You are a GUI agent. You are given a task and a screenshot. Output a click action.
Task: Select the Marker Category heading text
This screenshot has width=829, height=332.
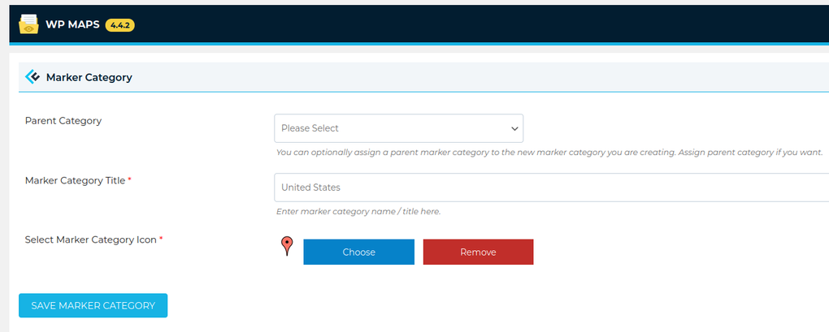(x=89, y=78)
